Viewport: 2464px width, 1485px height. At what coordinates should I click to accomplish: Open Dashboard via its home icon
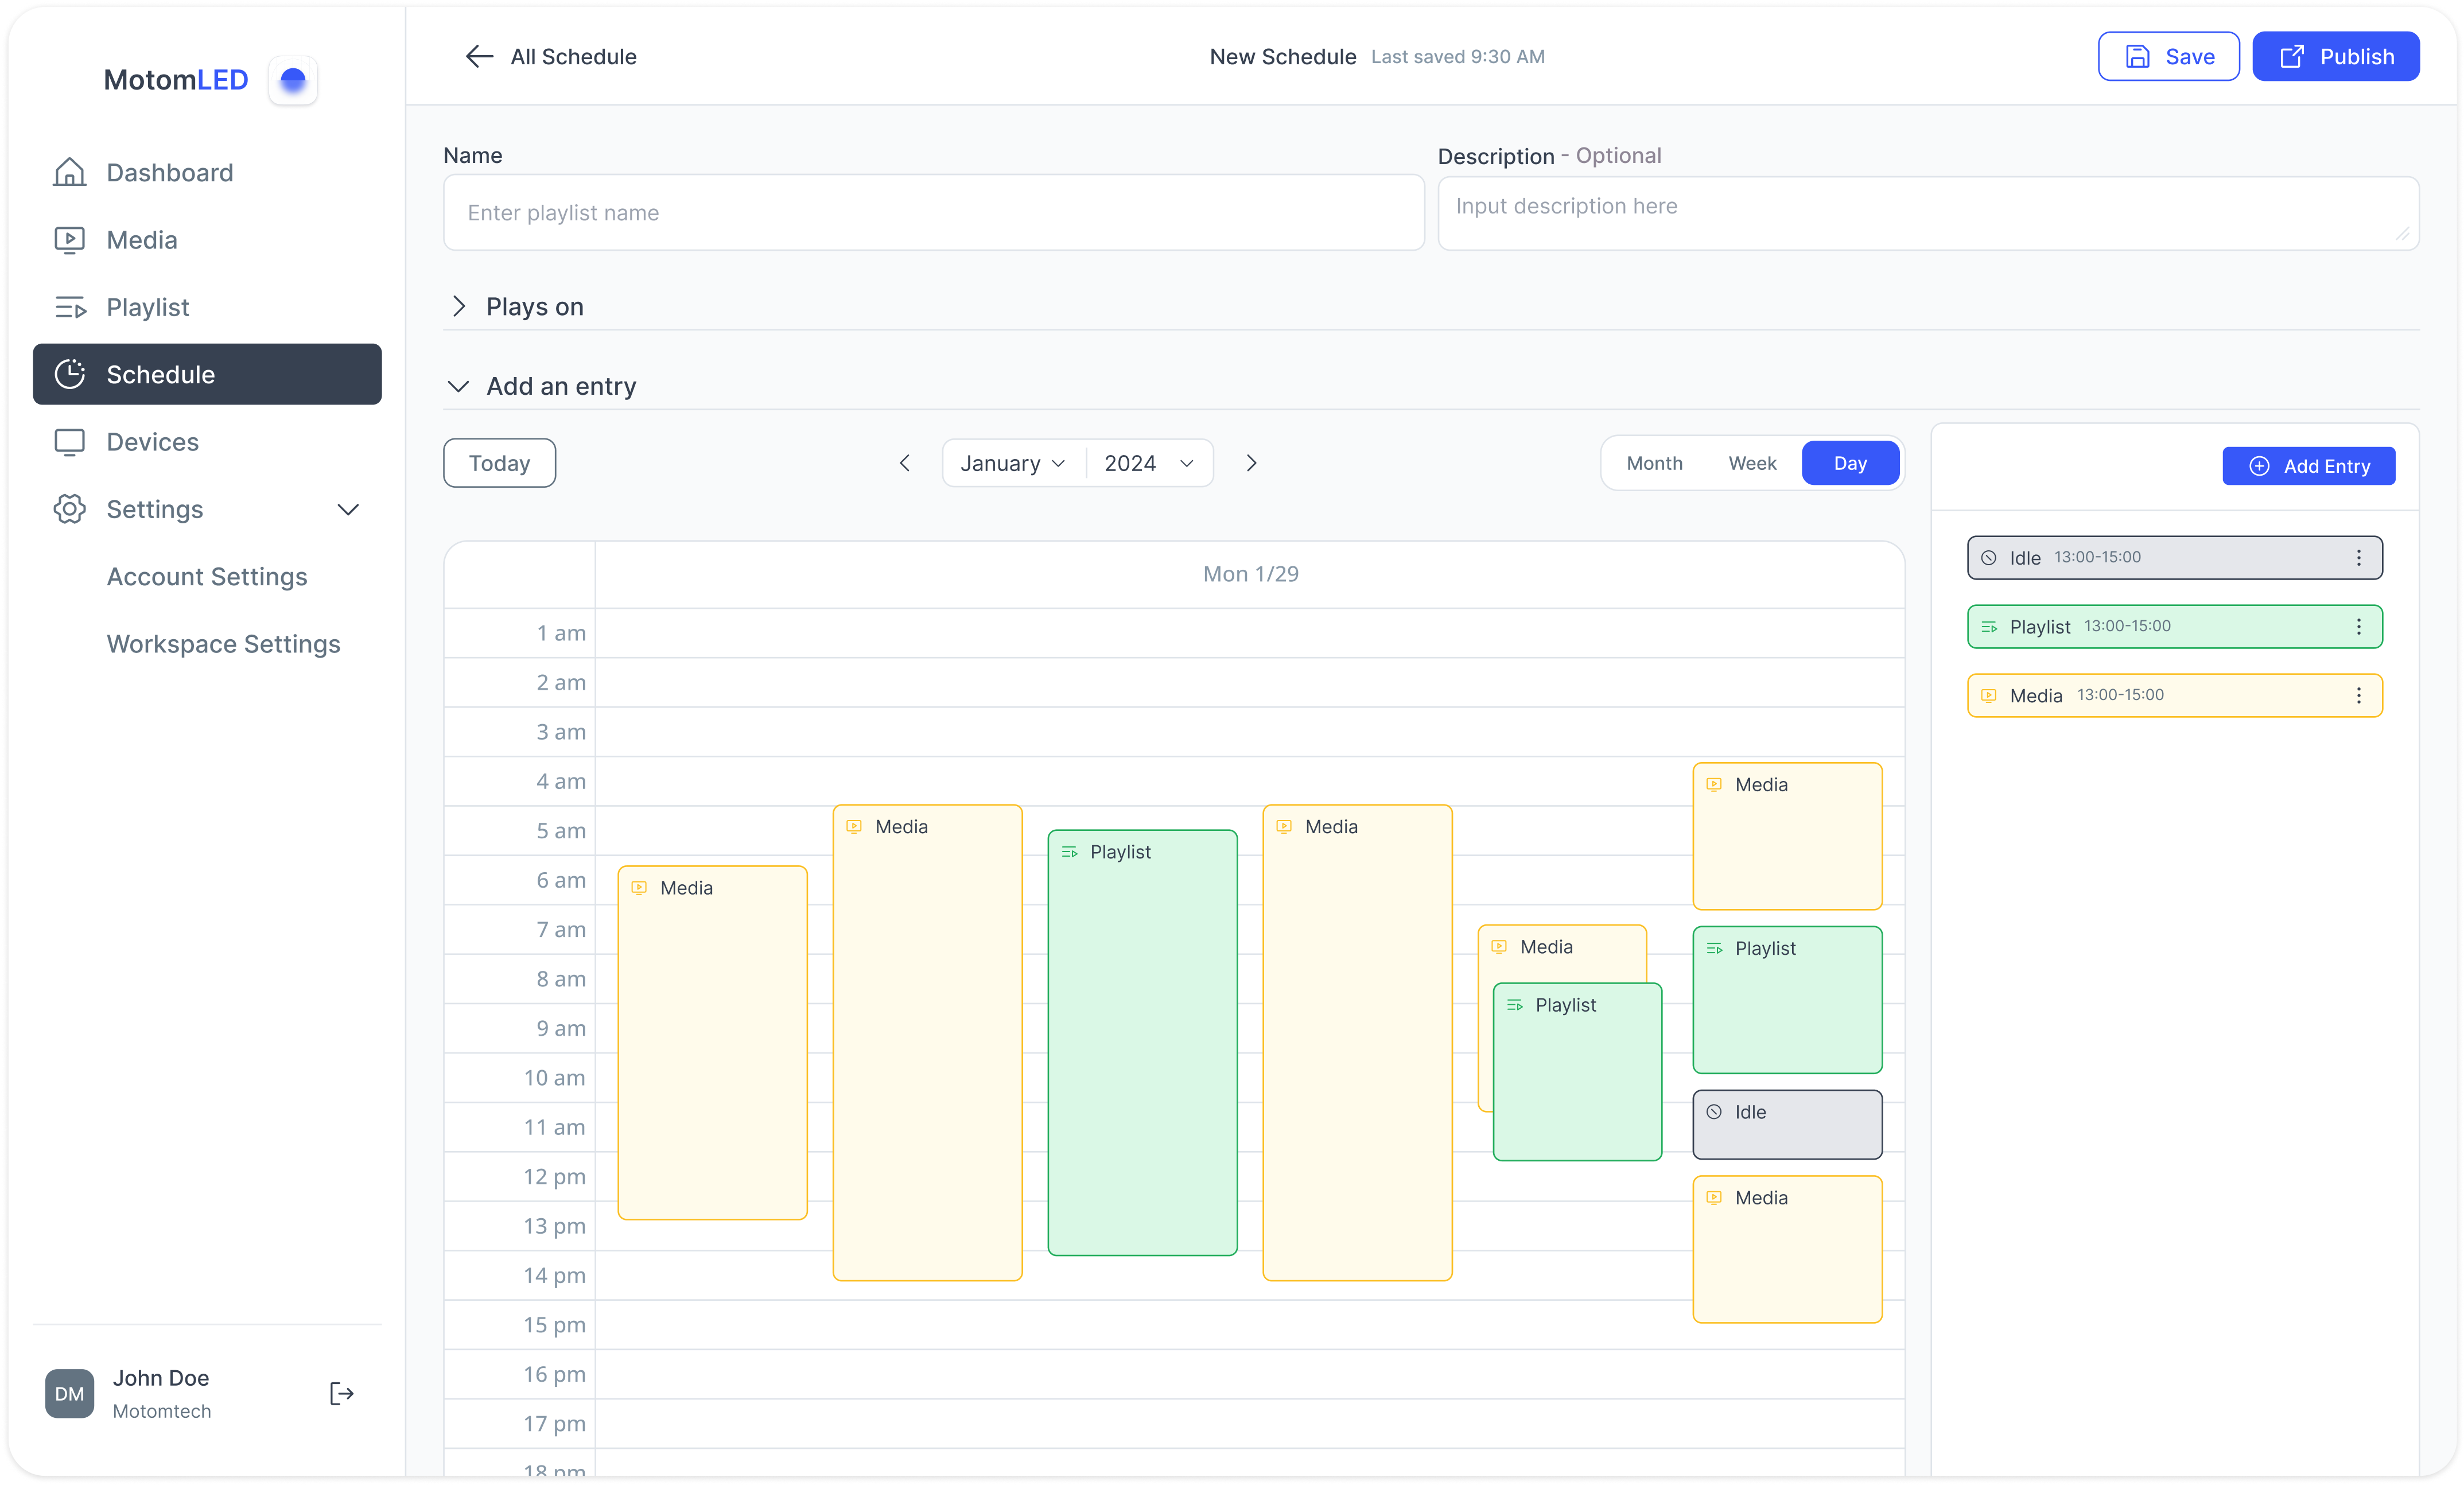pyautogui.click(x=69, y=172)
